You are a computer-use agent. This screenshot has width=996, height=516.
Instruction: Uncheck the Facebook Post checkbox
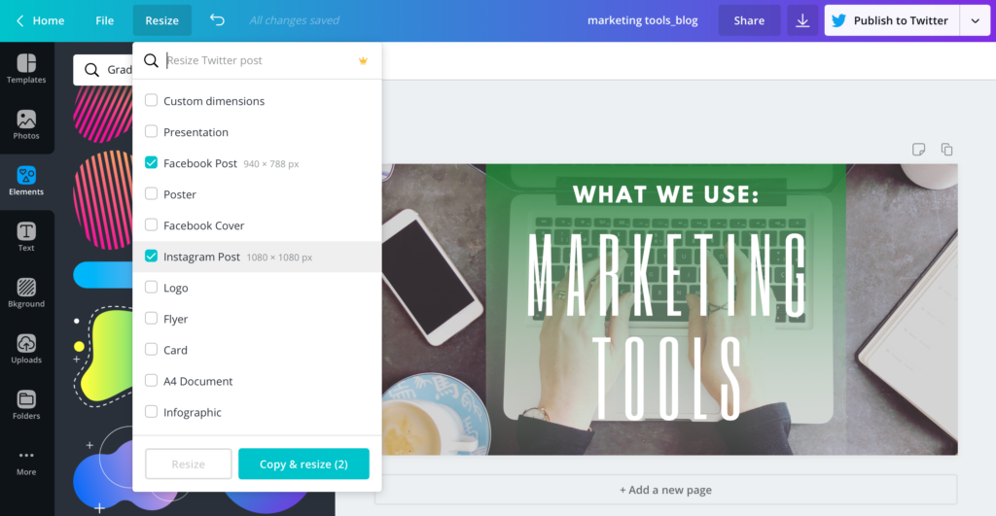(151, 162)
